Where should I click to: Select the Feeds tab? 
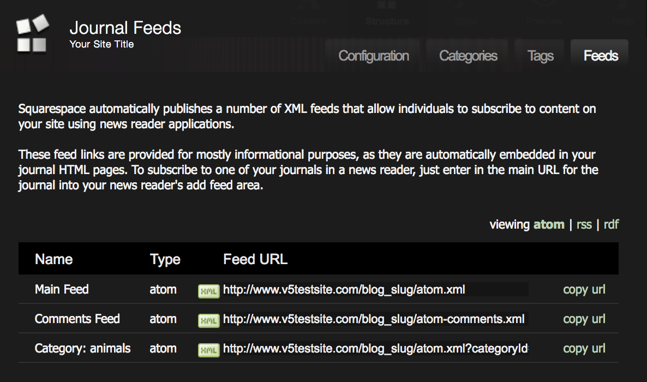[x=601, y=56]
